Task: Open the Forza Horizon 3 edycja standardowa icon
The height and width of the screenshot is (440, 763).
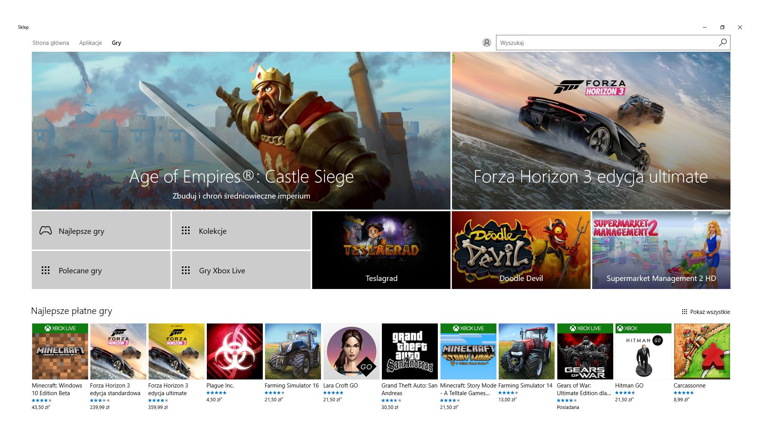Action: pyautogui.click(x=118, y=351)
